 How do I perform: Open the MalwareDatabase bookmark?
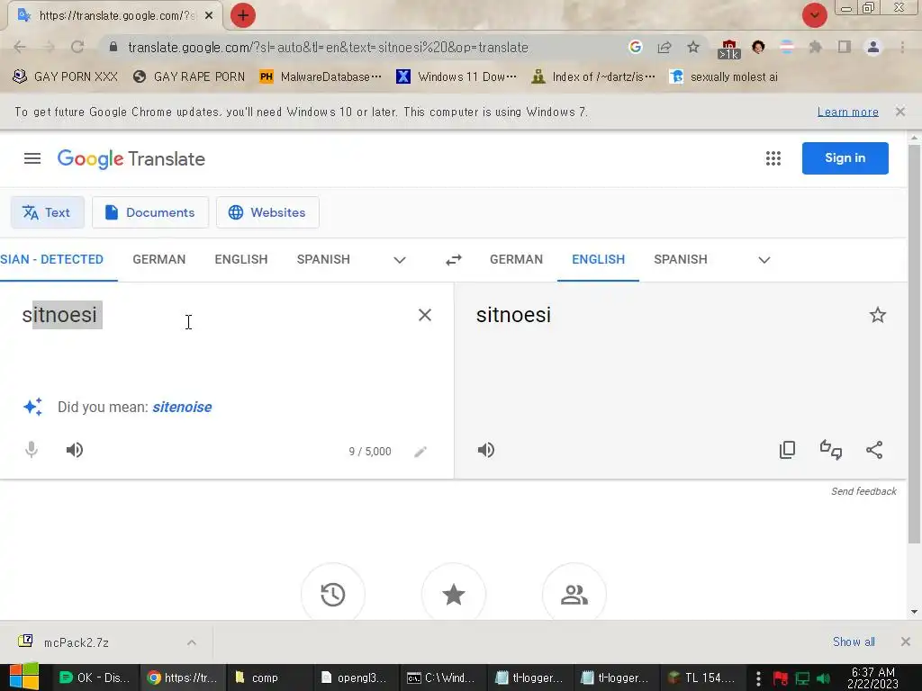pyautogui.click(x=321, y=76)
